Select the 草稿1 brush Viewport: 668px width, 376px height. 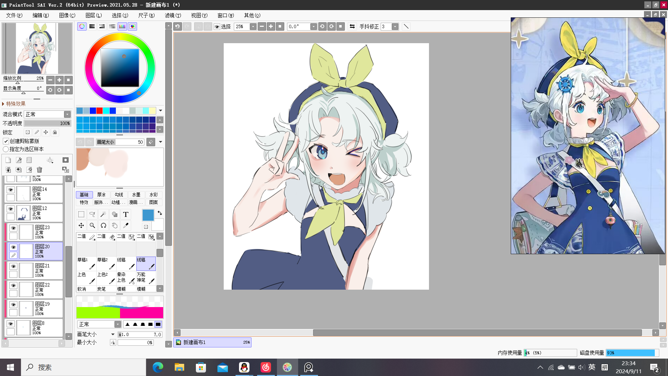click(x=86, y=264)
